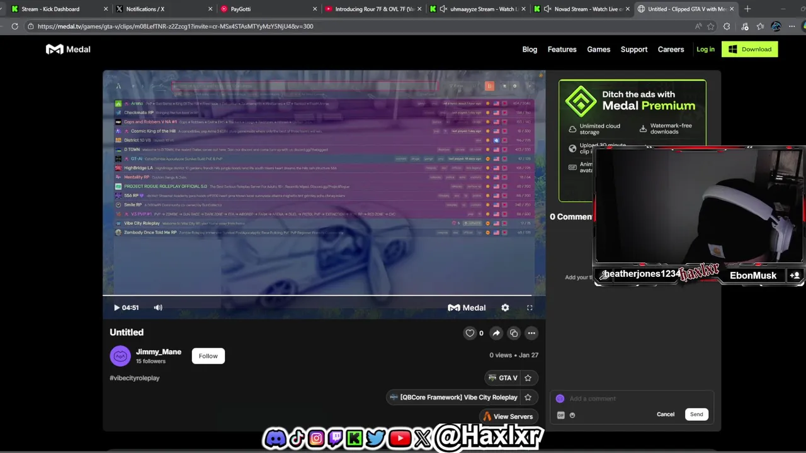Viewport: 806px width, 453px height.
Task: Insert a GIF in the comment
Action: (x=561, y=415)
